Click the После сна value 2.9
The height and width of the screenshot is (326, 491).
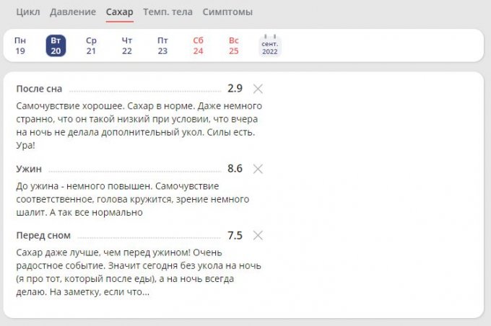pyautogui.click(x=235, y=89)
